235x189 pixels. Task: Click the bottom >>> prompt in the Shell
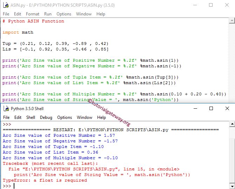pyautogui.click(x=7, y=186)
